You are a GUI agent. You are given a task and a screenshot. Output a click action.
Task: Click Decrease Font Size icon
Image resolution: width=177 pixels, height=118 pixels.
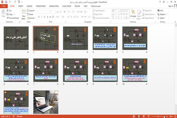point(60,12)
